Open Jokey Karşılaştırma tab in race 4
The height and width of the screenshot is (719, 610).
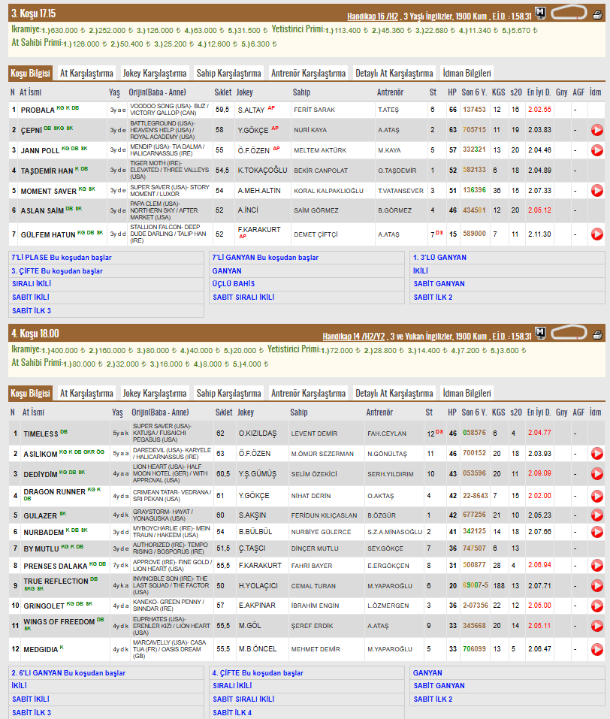pyautogui.click(x=155, y=393)
